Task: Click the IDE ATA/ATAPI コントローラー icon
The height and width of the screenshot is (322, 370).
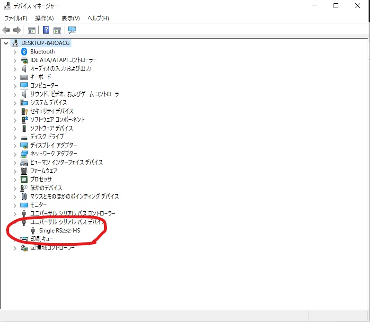Action: coord(24,60)
